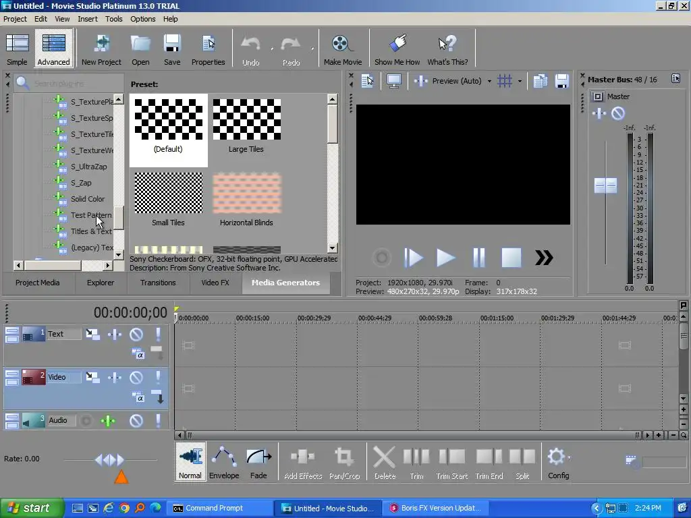Select the Advanced mode button
This screenshot has width=691, height=518.
pos(53,49)
